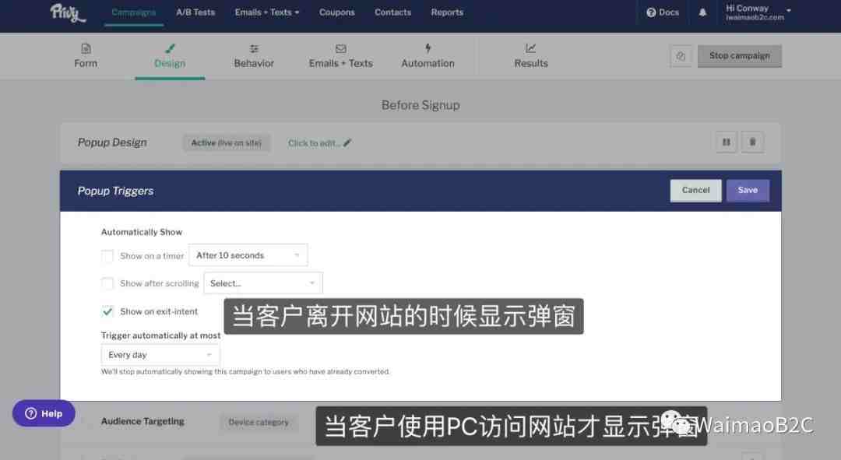Switch to the Automation tab
Image resolution: width=841 pixels, height=460 pixels.
[428, 56]
